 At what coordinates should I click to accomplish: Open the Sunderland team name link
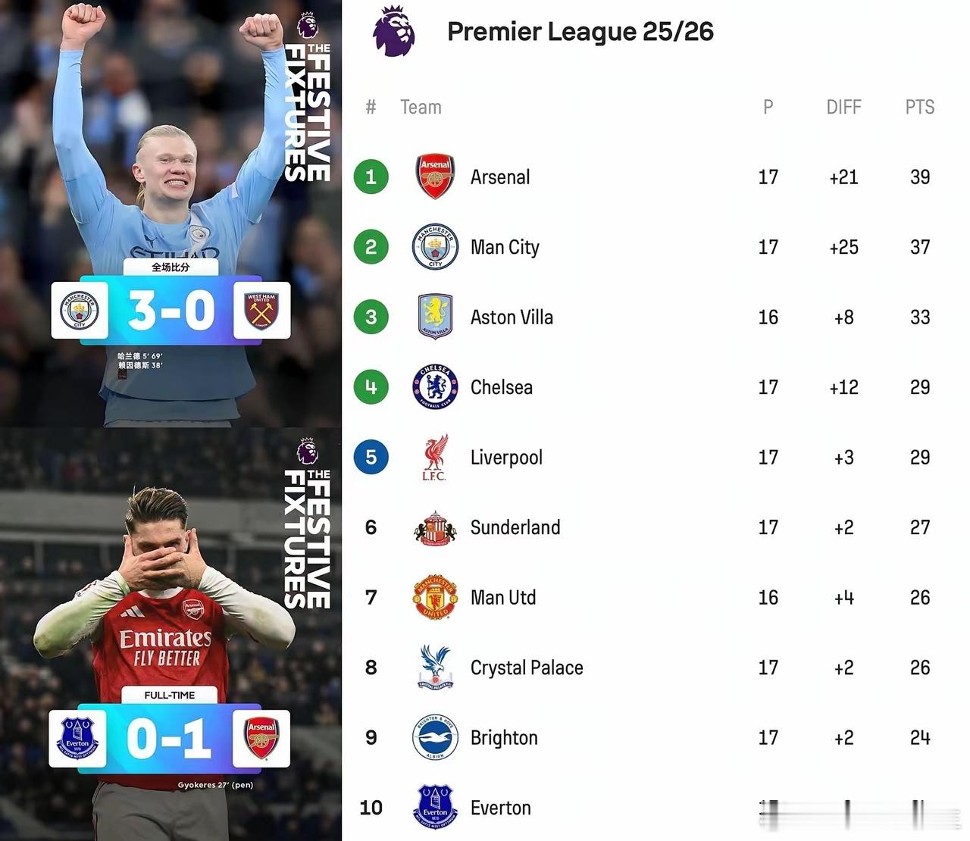point(515,527)
